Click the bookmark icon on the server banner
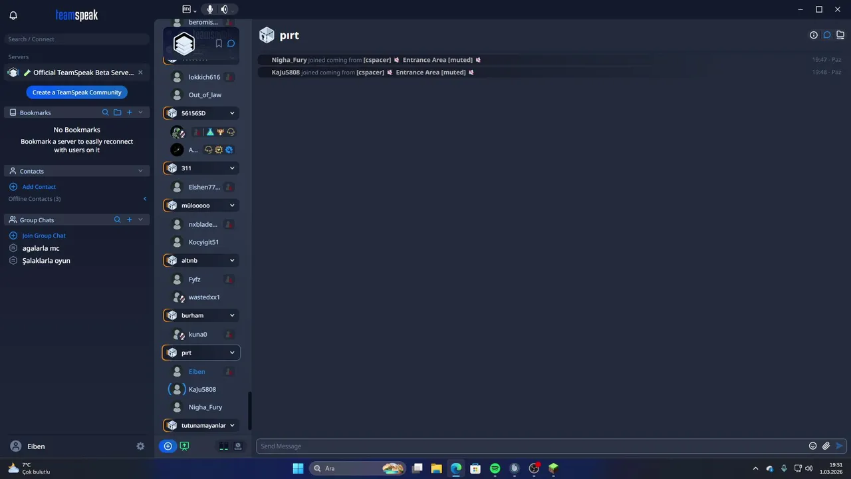The width and height of the screenshot is (851, 479). [x=219, y=43]
